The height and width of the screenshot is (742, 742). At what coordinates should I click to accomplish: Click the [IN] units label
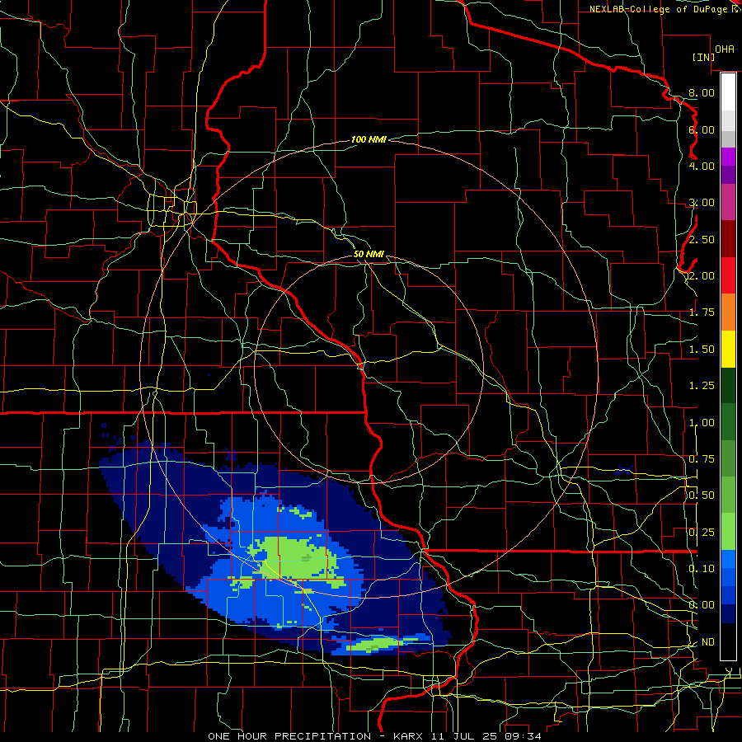tap(703, 57)
